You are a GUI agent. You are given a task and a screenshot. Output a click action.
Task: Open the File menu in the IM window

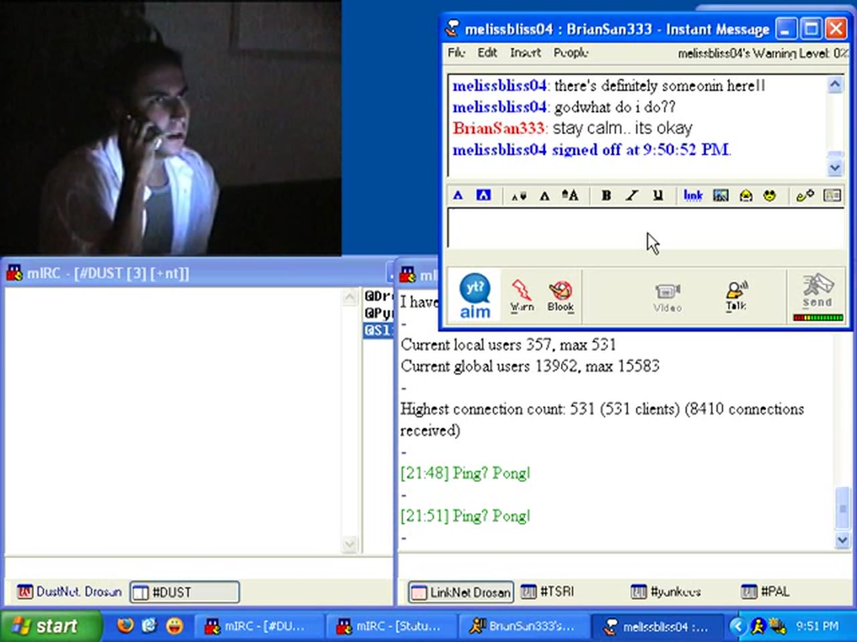pos(457,52)
